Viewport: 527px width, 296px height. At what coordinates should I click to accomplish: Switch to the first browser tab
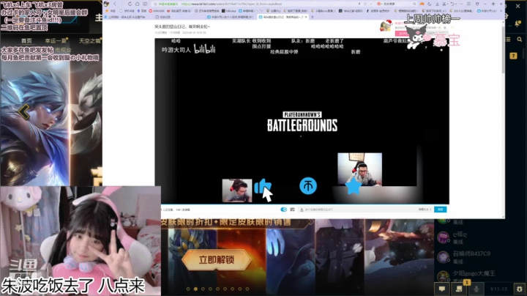pyautogui.click(x=127, y=17)
